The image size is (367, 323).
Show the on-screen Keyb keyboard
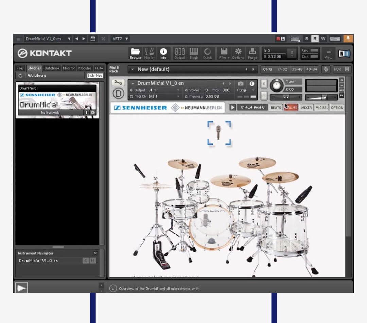click(x=194, y=53)
